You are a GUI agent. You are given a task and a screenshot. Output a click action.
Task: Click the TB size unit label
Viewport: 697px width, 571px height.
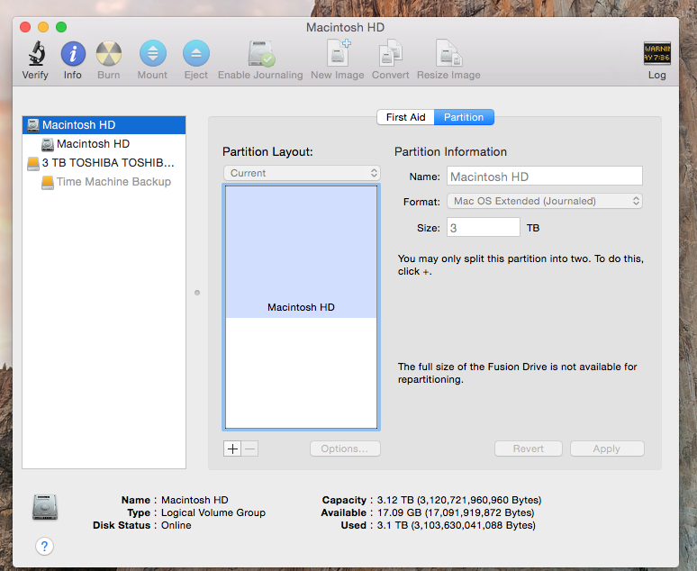click(533, 228)
